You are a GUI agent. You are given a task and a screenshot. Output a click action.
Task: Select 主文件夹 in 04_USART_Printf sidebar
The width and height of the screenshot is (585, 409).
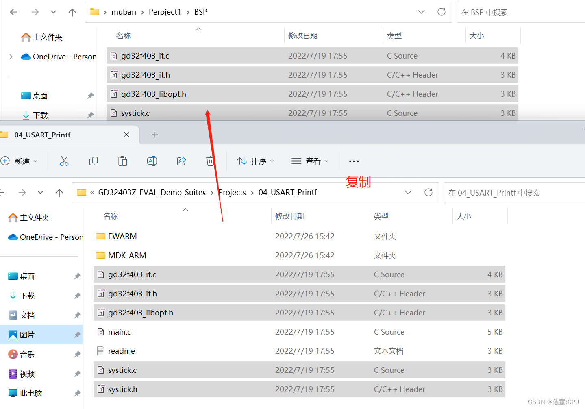coord(29,218)
